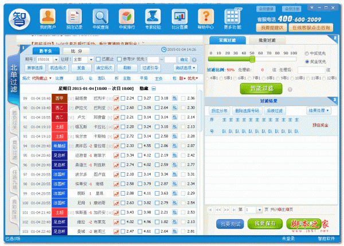The width and height of the screenshot is (344, 246).
Task: Click the 我要保存 button
Action: pyautogui.click(x=265, y=224)
